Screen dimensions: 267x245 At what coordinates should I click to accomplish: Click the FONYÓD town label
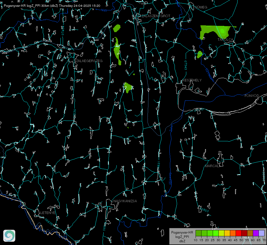point(252,96)
